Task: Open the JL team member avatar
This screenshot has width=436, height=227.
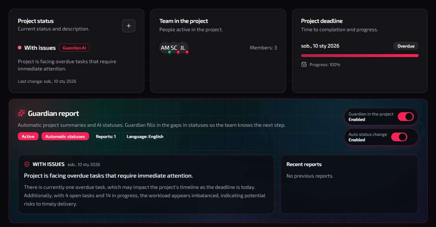Action: [x=183, y=48]
